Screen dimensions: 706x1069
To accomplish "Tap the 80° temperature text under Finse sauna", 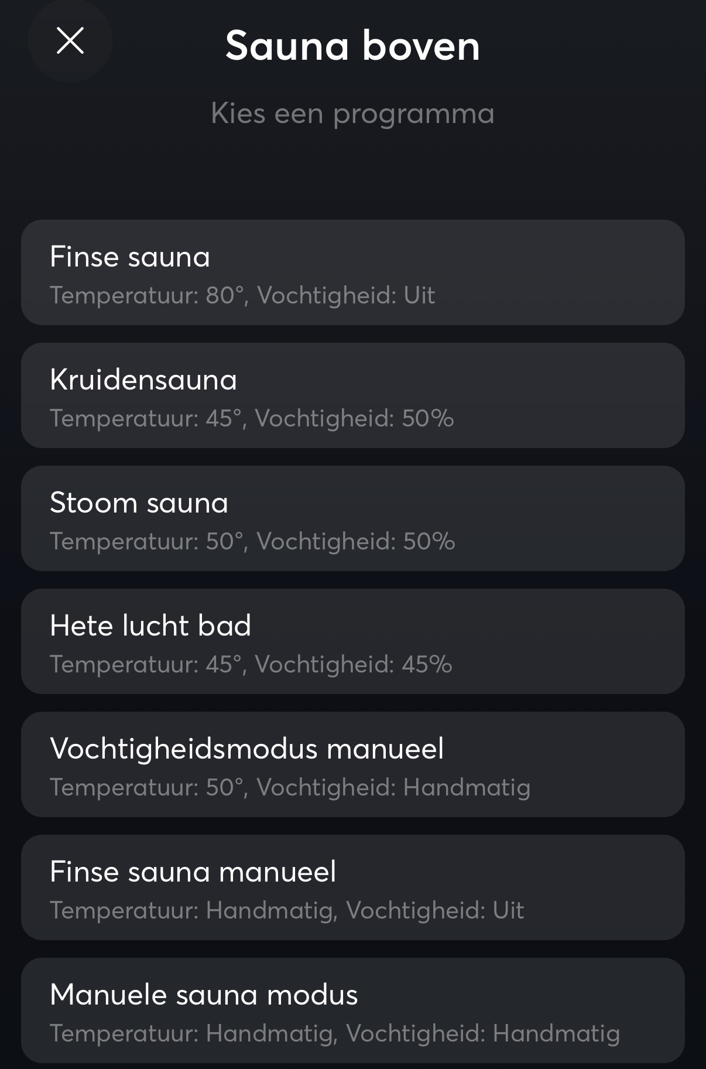I will [x=224, y=295].
